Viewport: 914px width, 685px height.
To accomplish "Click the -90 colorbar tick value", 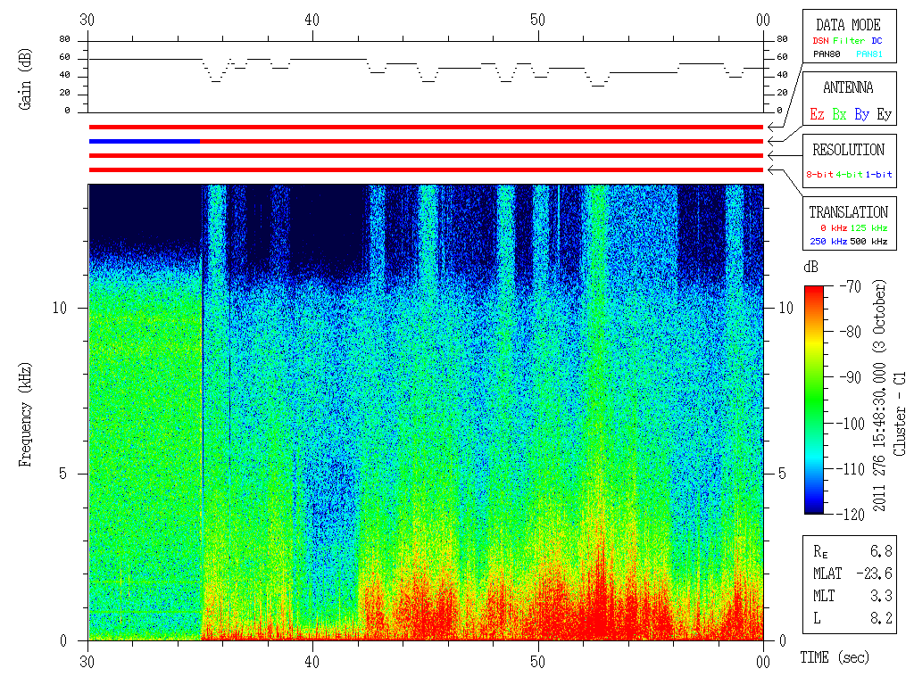I will click(850, 377).
